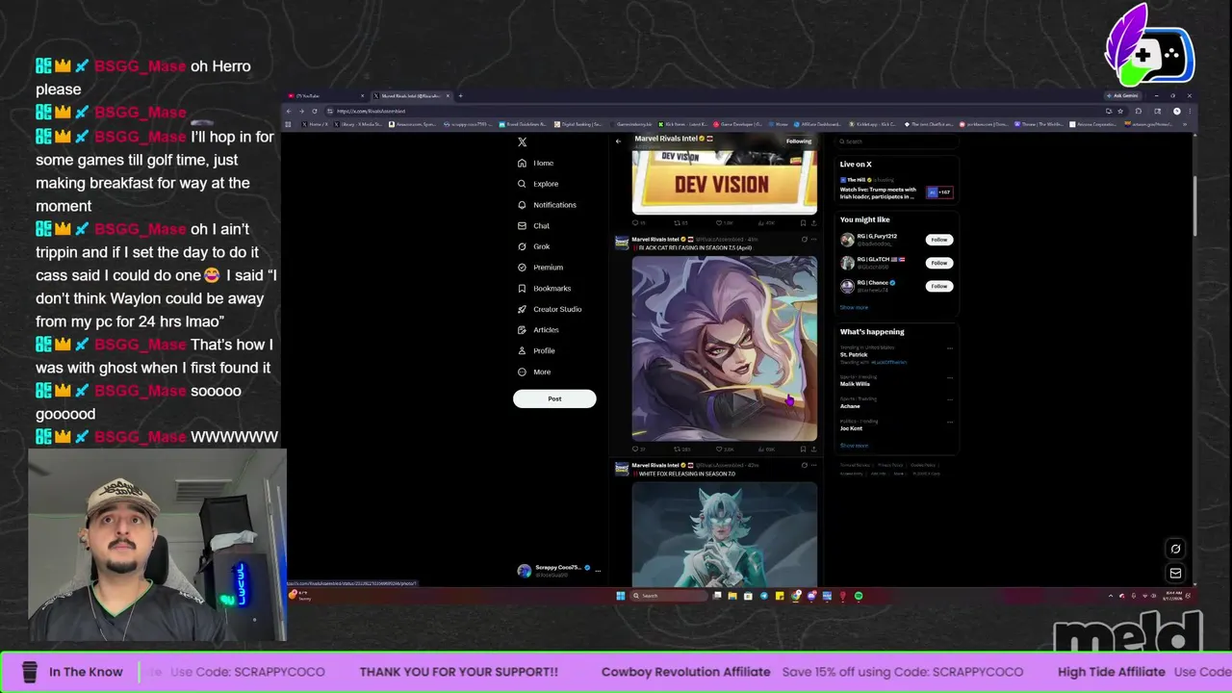Open Premium in the sidebar
The height and width of the screenshot is (693, 1232).
(540, 268)
